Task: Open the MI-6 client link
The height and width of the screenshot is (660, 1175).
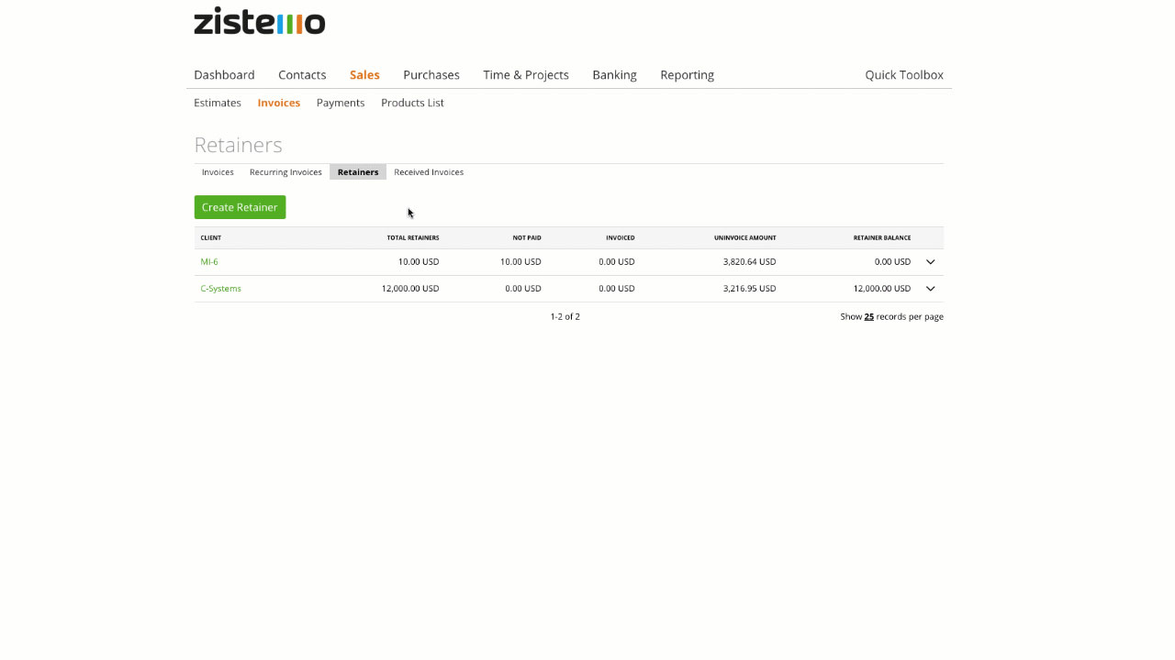Action: click(x=209, y=262)
